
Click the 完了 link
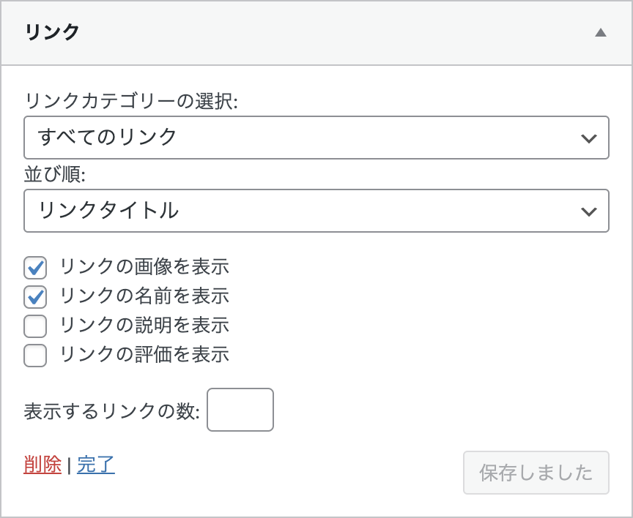point(96,465)
